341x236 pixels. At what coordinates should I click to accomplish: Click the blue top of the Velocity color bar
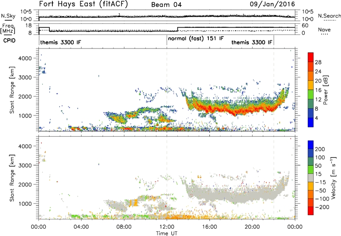click(311, 145)
